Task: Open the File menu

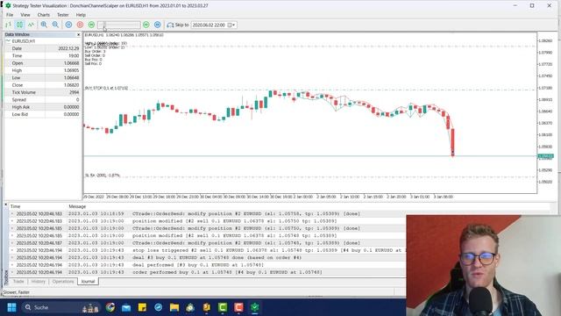Action: (x=10, y=15)
